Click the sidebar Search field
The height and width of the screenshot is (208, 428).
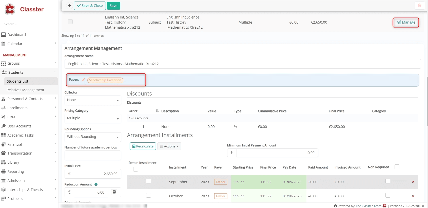click(29, 24)
